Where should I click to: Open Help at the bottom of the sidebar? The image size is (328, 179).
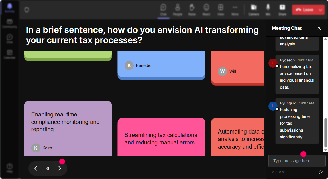[10, 168]
